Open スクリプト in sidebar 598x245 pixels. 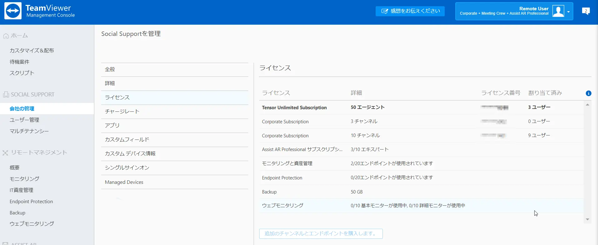(x=22, y=73)
